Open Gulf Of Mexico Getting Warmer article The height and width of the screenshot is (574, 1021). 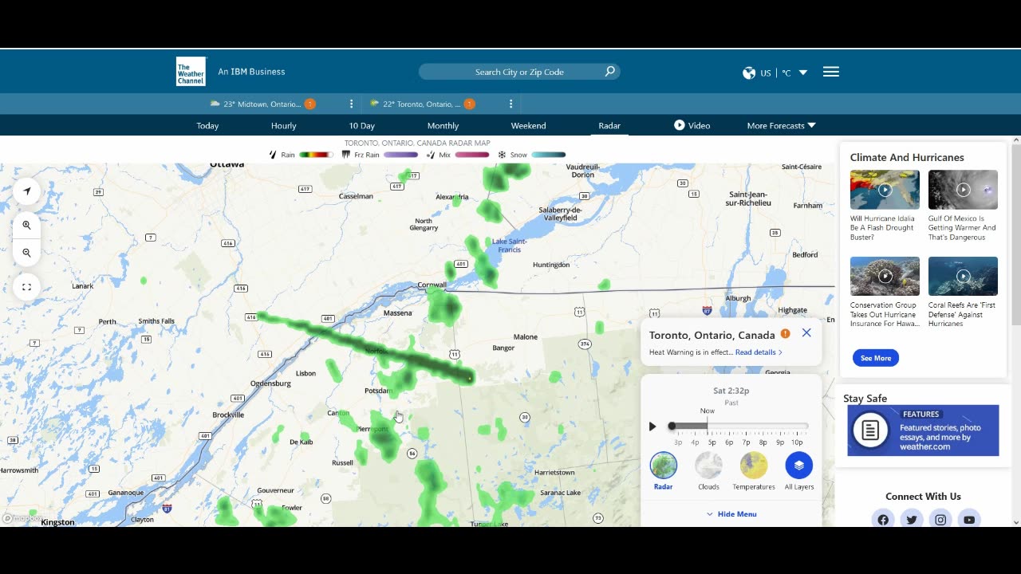[x=962, y=228]
